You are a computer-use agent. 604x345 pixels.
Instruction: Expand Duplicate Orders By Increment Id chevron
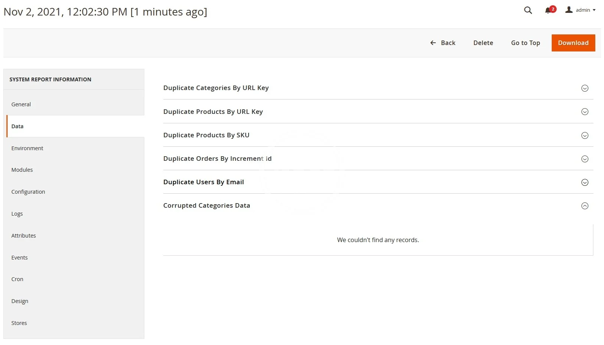585,159
